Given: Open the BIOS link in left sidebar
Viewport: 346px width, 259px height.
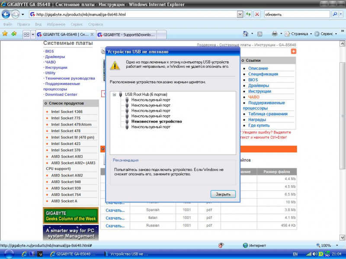Looking at the screenshot, I should [x=49, y=51].
